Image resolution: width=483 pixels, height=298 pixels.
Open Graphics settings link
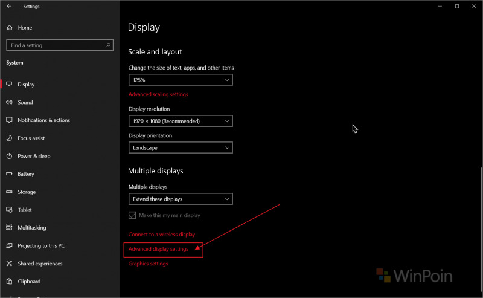pyautogui.click(x=148, y=264)
